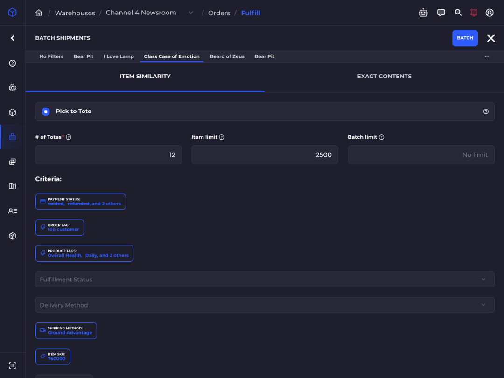
Task: Select the No Filters tab
Action: 51,56
